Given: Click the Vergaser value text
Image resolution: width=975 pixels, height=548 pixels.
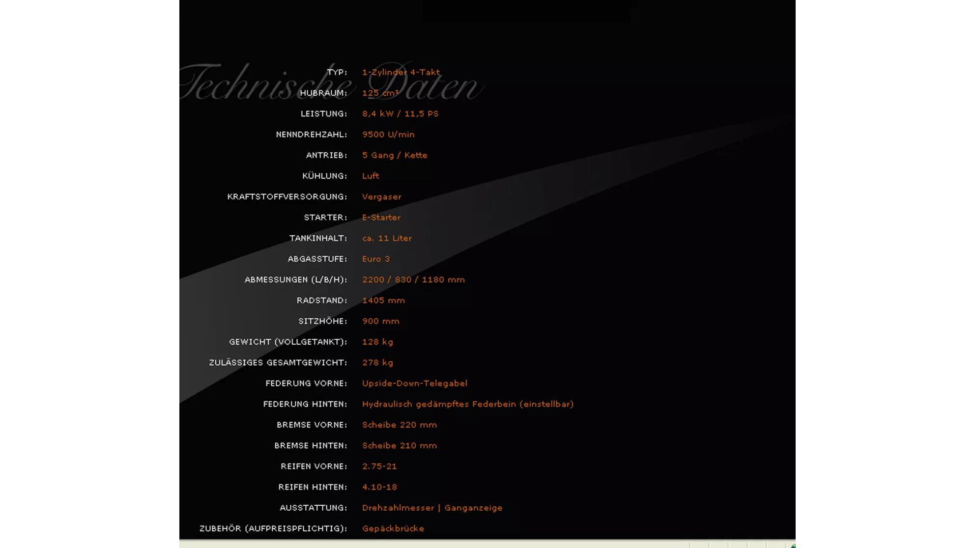Looking at the screenshot, I should click(381, 196).
